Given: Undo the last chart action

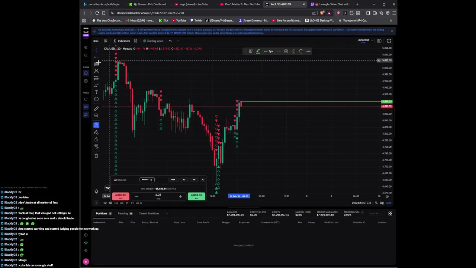Looking at the screenshot, I should [170, 41].
